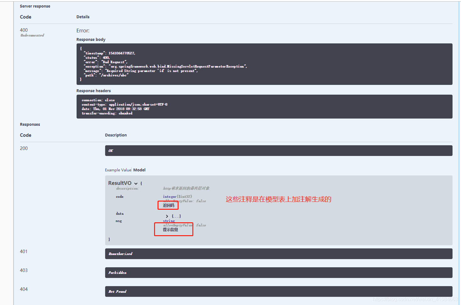Click the data field name in model
This screenshot has width=461, height=305.
pos(120,214)
